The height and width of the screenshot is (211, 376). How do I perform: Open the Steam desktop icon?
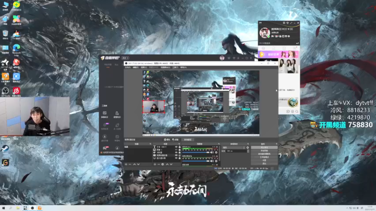click(5, 149)
